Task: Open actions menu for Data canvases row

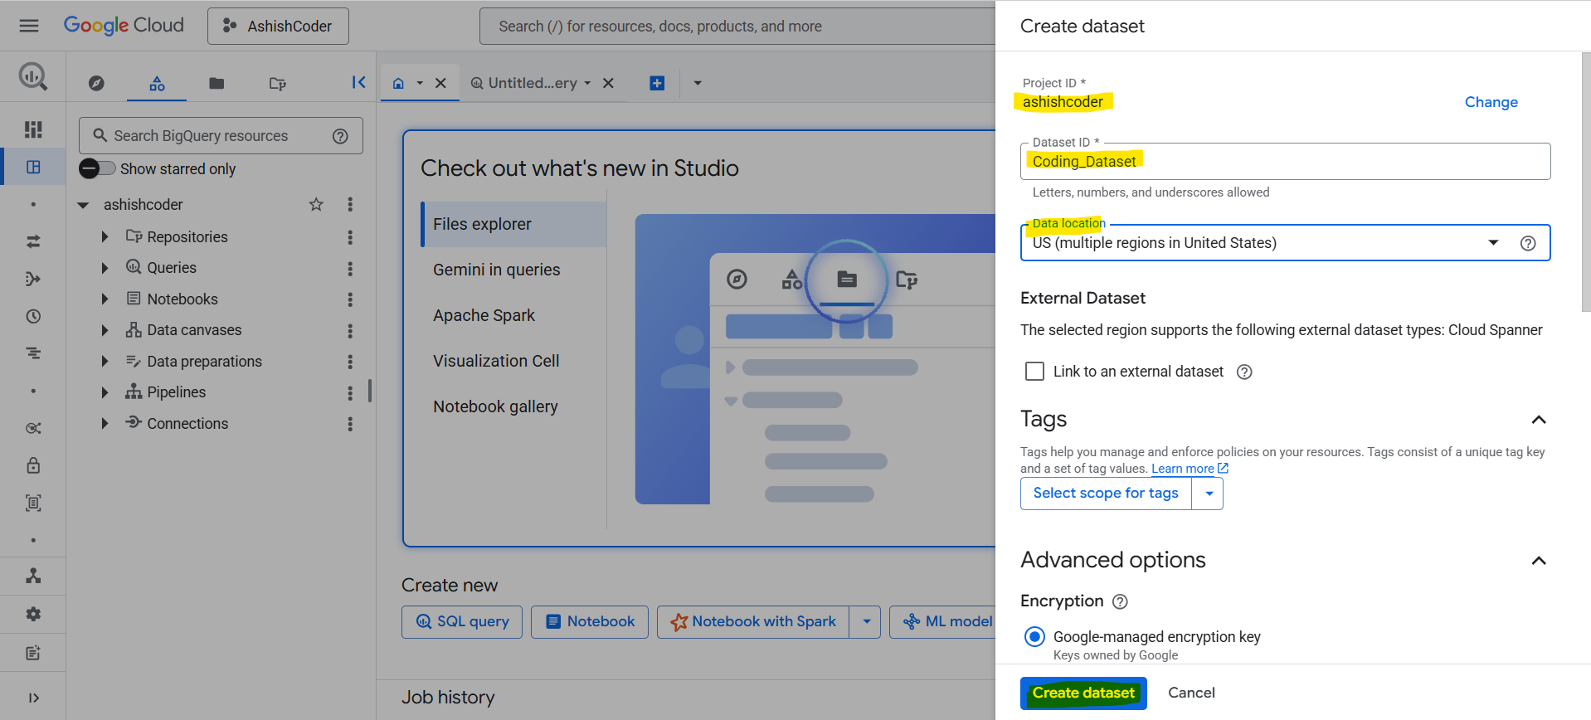Action: point(350,331)
